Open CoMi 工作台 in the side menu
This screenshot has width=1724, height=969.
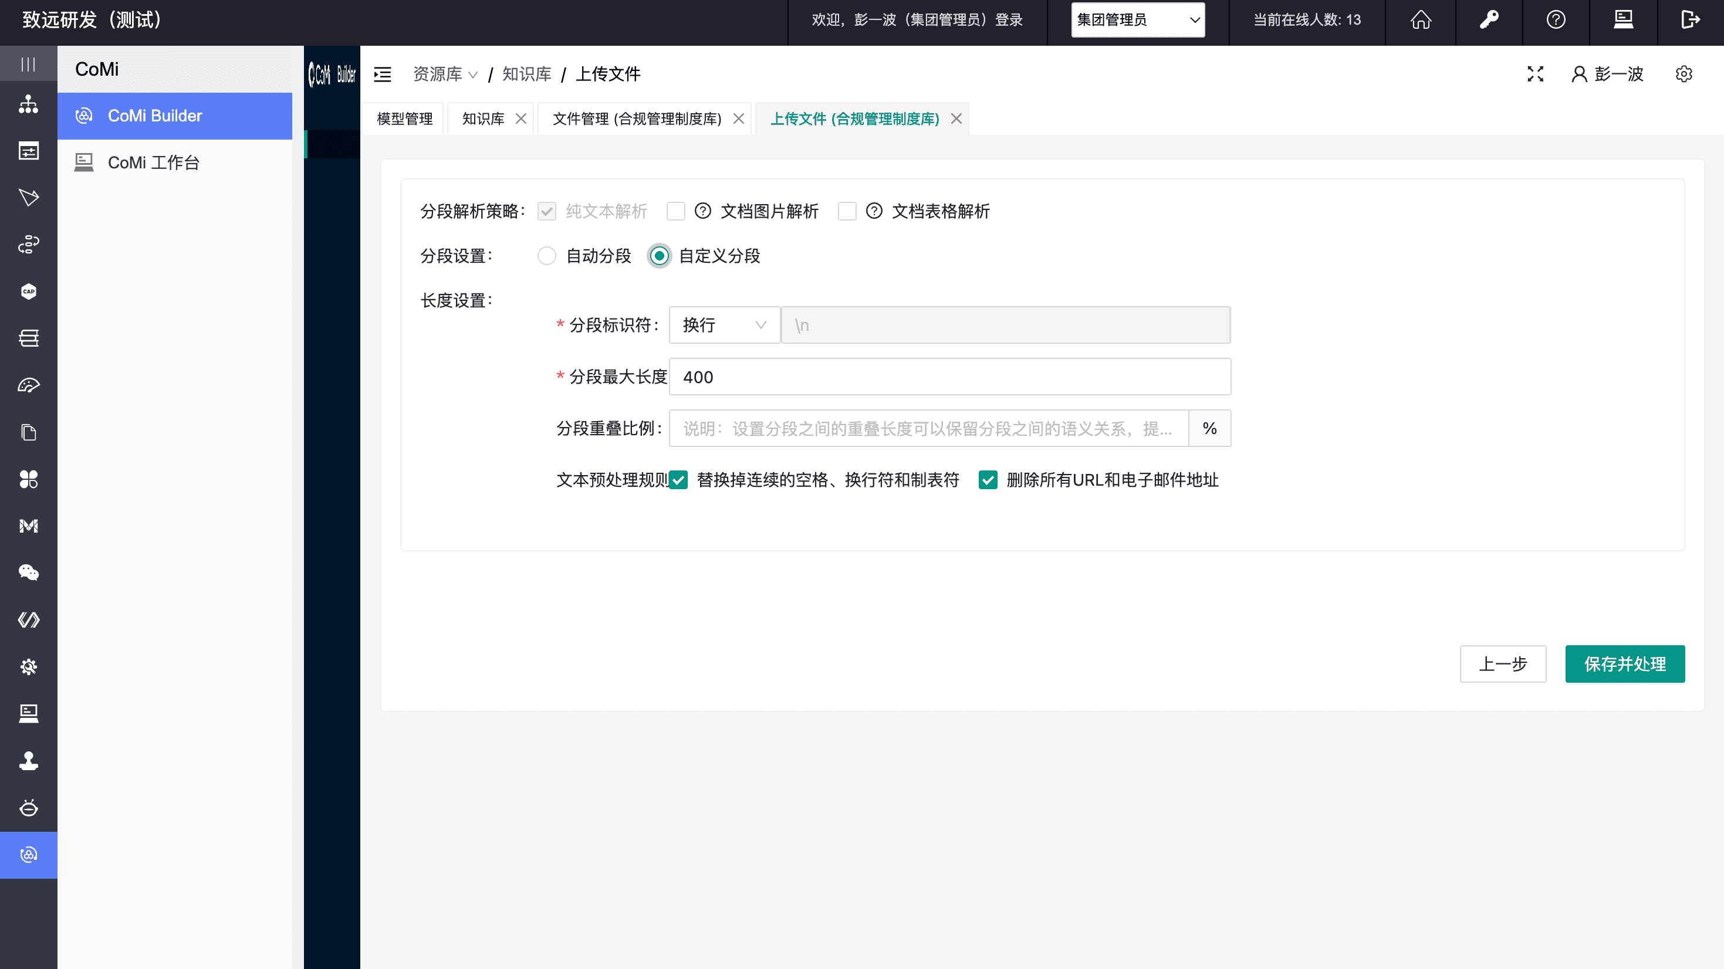click(175, 162)
